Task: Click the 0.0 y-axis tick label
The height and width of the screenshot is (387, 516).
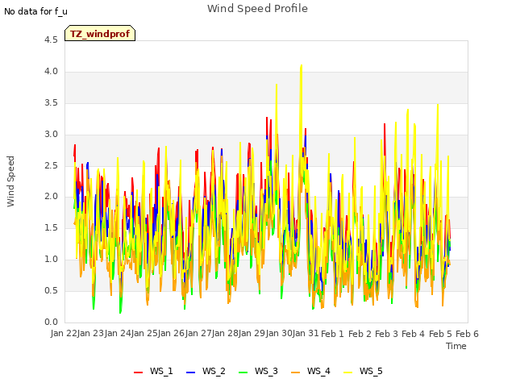Action: click(x=51, y=322)
